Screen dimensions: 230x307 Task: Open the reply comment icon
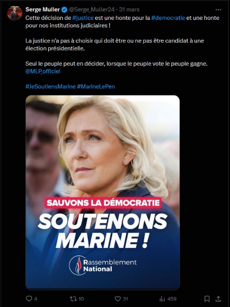tap(29, 298)
